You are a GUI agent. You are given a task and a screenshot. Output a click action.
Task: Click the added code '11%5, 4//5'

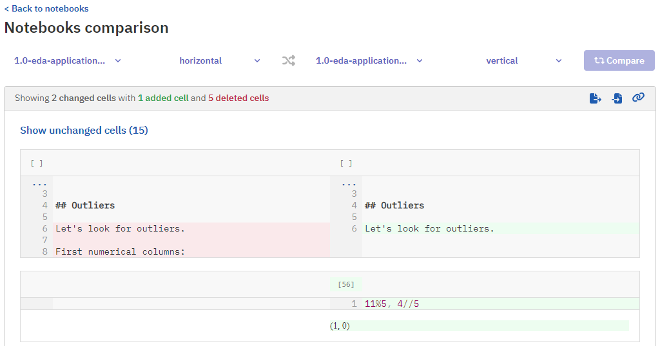point(392,304)
